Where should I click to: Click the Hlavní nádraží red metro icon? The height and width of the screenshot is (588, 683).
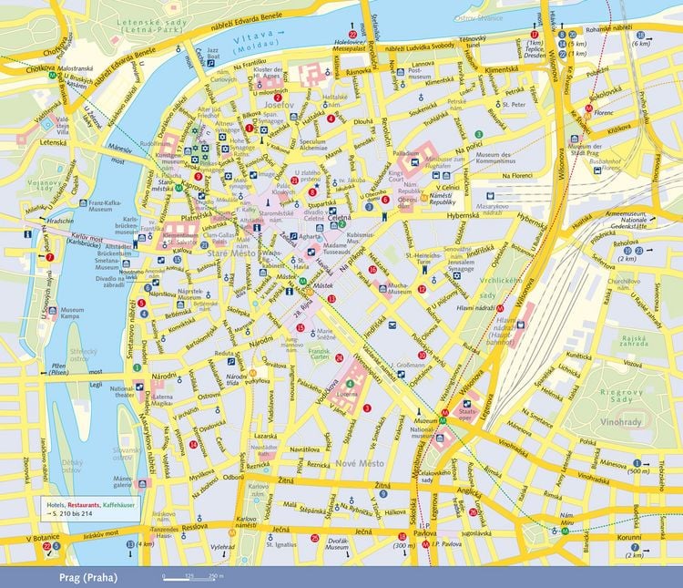[x=500, y=308]
